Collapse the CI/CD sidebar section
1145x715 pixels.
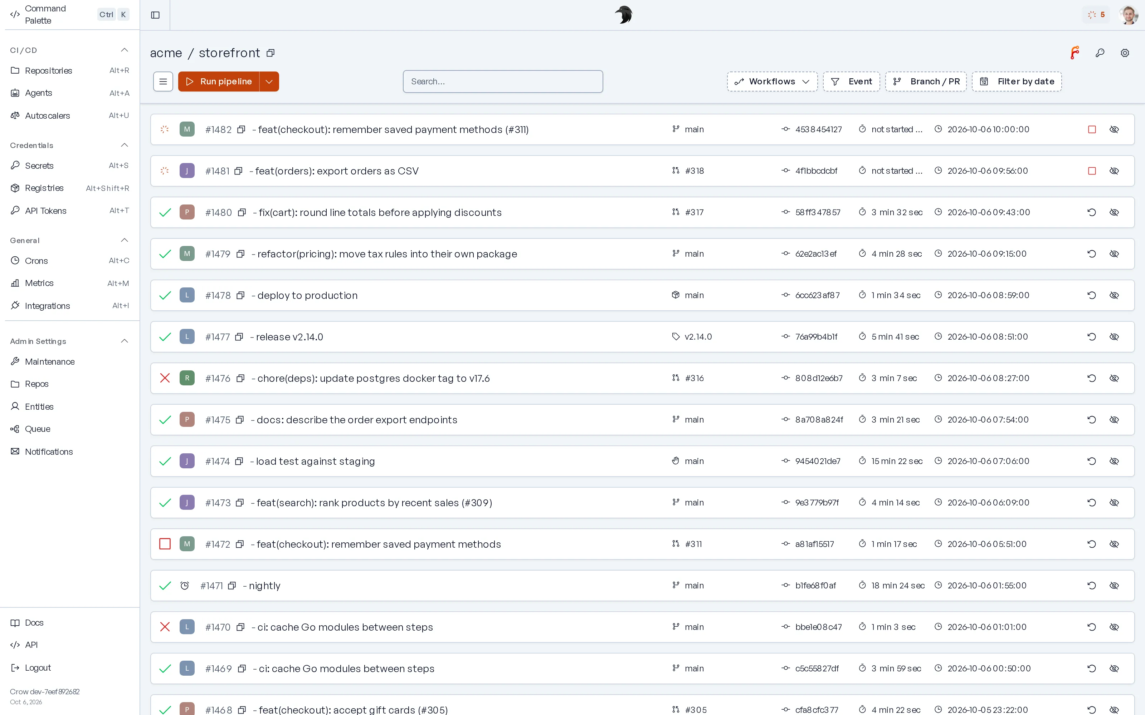click(x=125, y=50)
